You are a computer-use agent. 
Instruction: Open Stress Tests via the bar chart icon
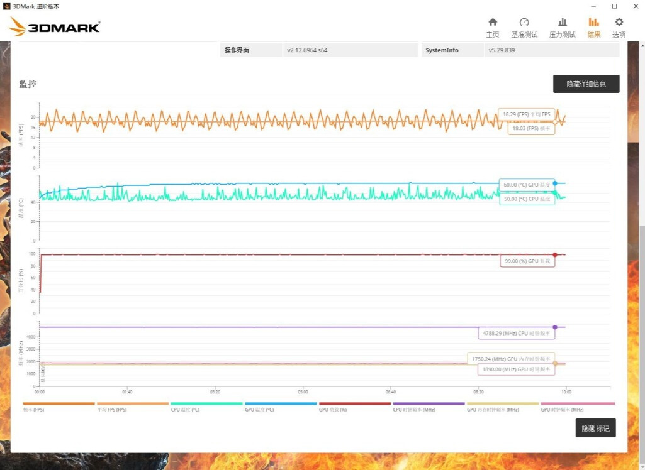point(562,26)
